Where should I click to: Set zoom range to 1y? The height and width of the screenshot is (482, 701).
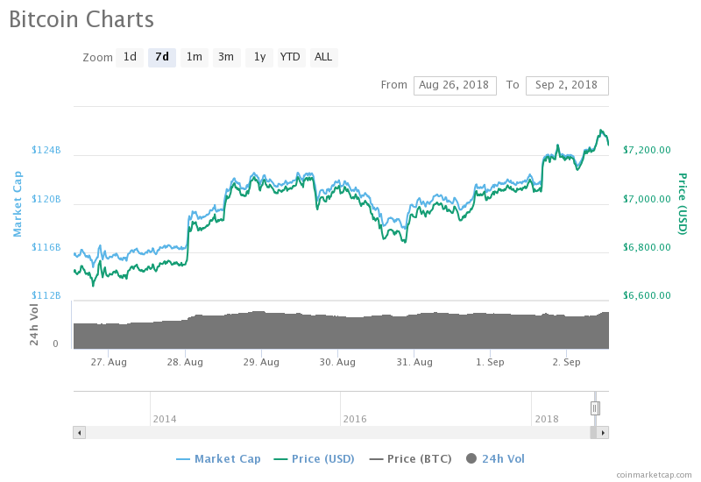point(259,57)
